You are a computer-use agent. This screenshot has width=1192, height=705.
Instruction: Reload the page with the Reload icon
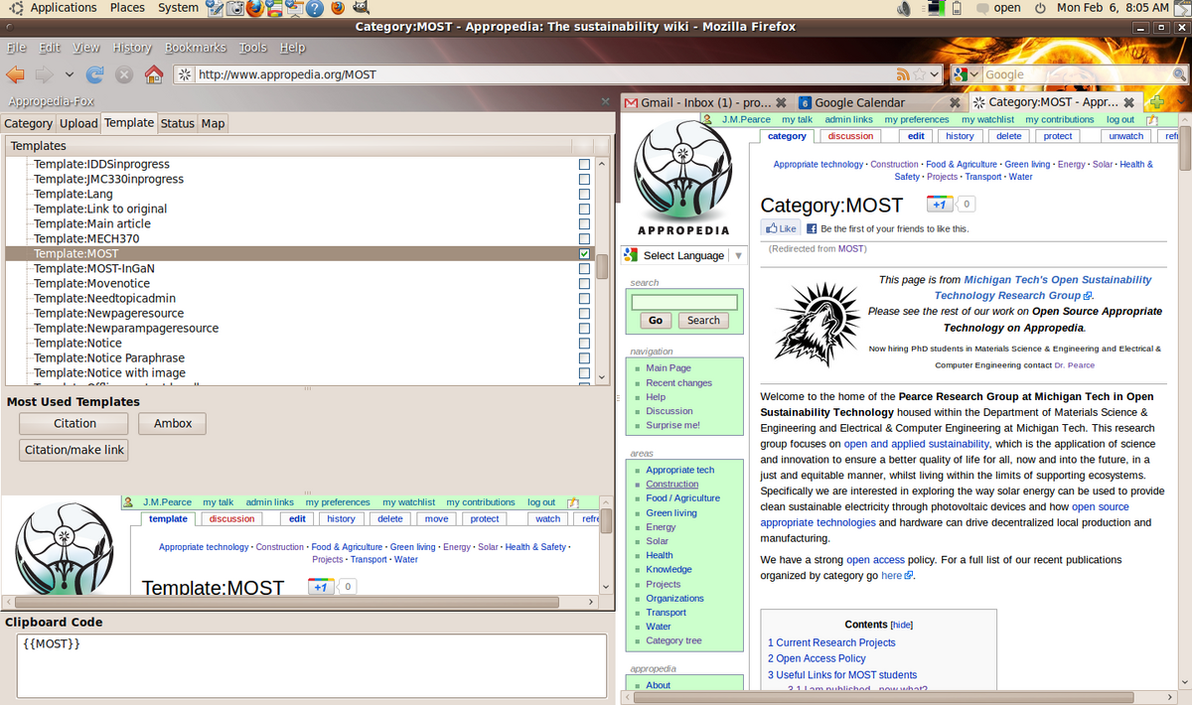95,74
